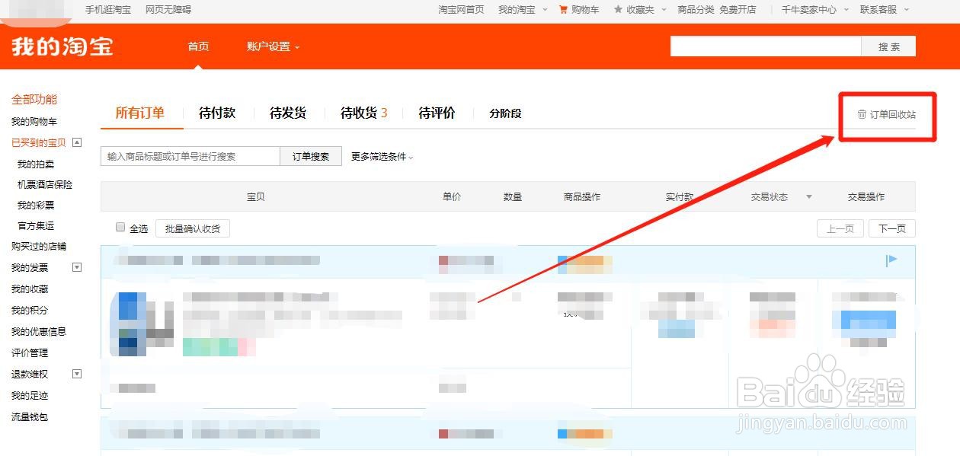The image size is (960, 456).
Task: Expand the 退款维权 sidebar section
Action: [x=77, y=374]
